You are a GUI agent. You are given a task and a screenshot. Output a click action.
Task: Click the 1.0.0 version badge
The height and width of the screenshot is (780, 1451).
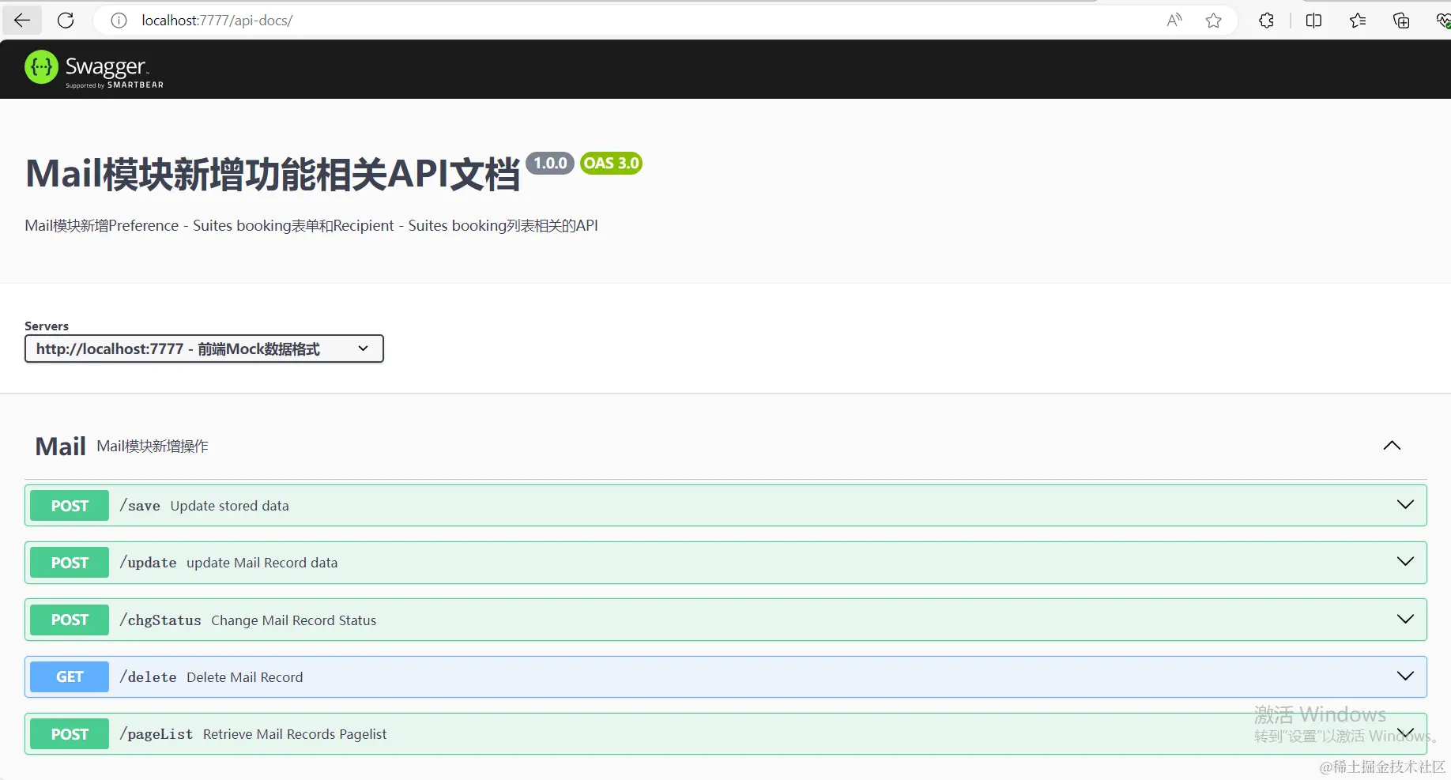click(550, 163)
